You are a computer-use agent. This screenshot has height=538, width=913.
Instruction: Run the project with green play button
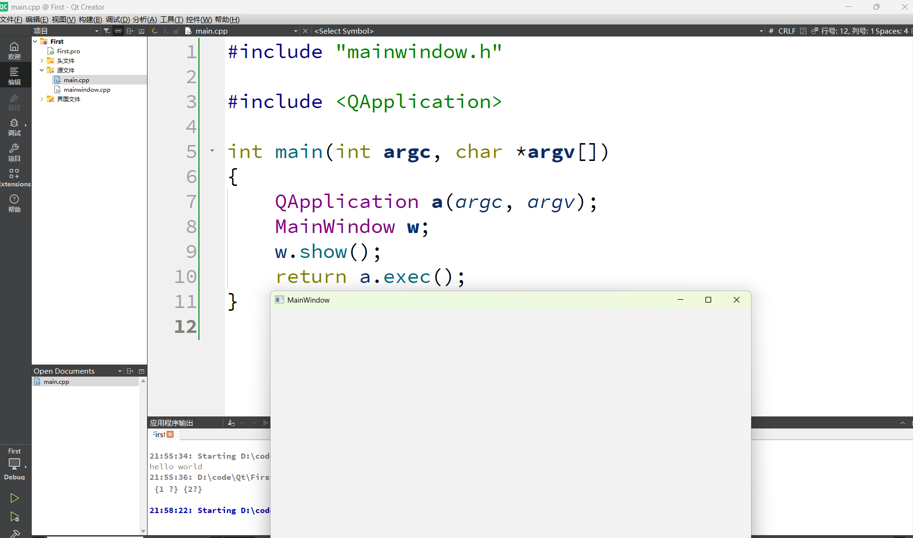click(x=14, y=498)
